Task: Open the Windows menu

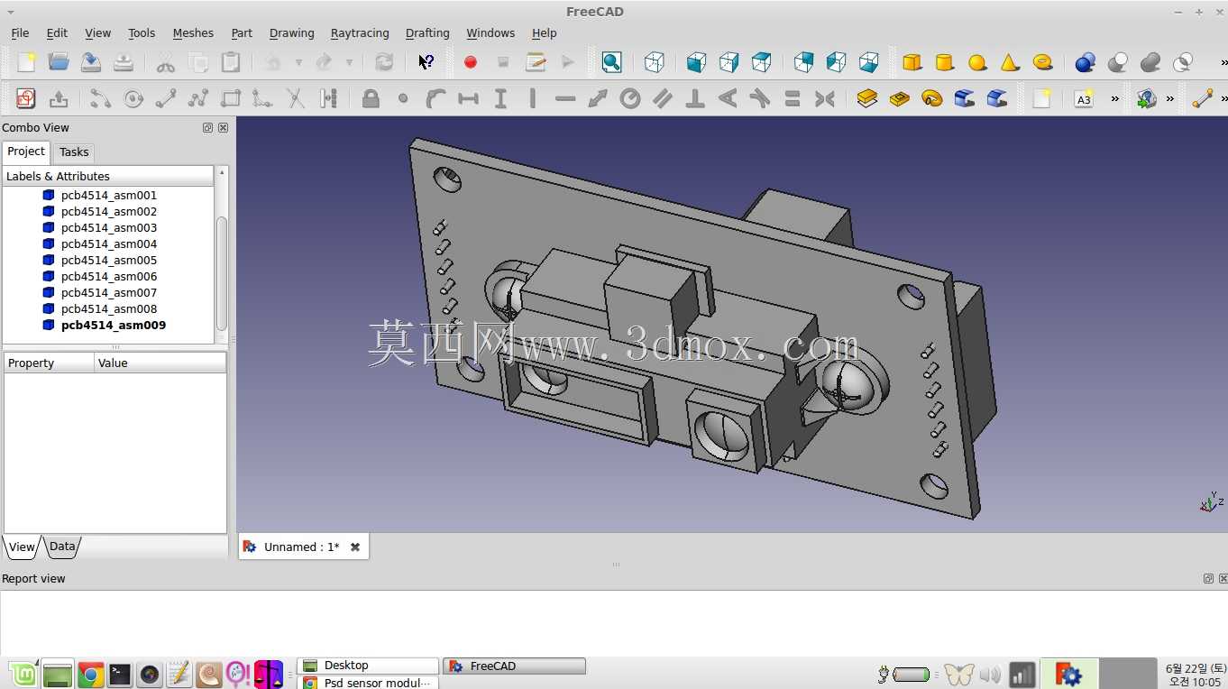Action: pyautogui.click(x=490, y=33)
